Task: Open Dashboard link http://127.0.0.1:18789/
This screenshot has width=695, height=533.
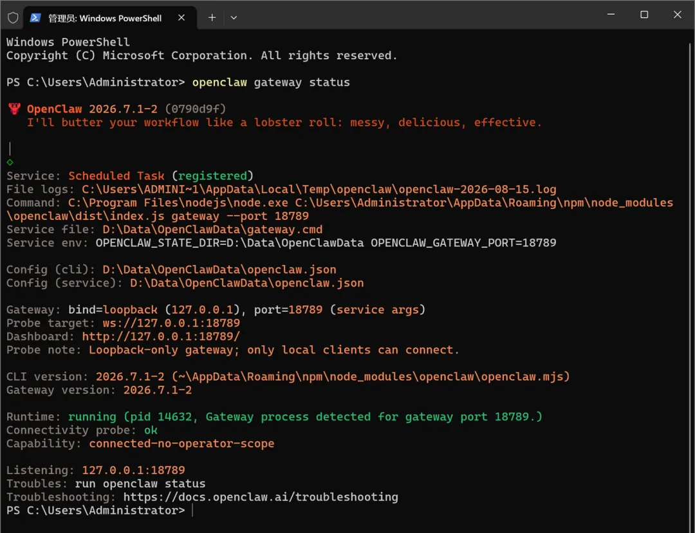Action: (161, 336)
